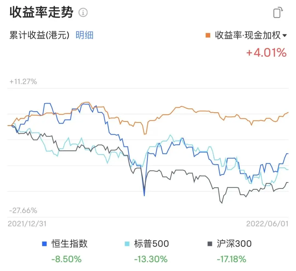Toggle the 沪深300 dark gray legend square
Viewport: 296px width, 271px height.
pos(210,244)
